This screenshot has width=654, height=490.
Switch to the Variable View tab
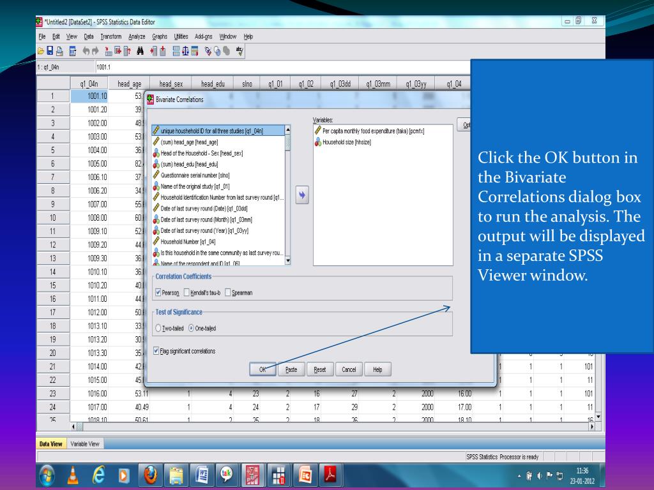click(x=85, y=444)
